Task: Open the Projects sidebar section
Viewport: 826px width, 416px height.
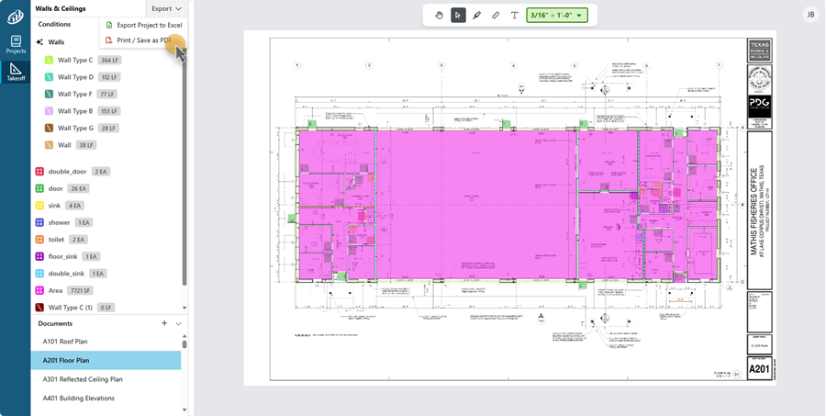Action: click(x=16, y=44)
